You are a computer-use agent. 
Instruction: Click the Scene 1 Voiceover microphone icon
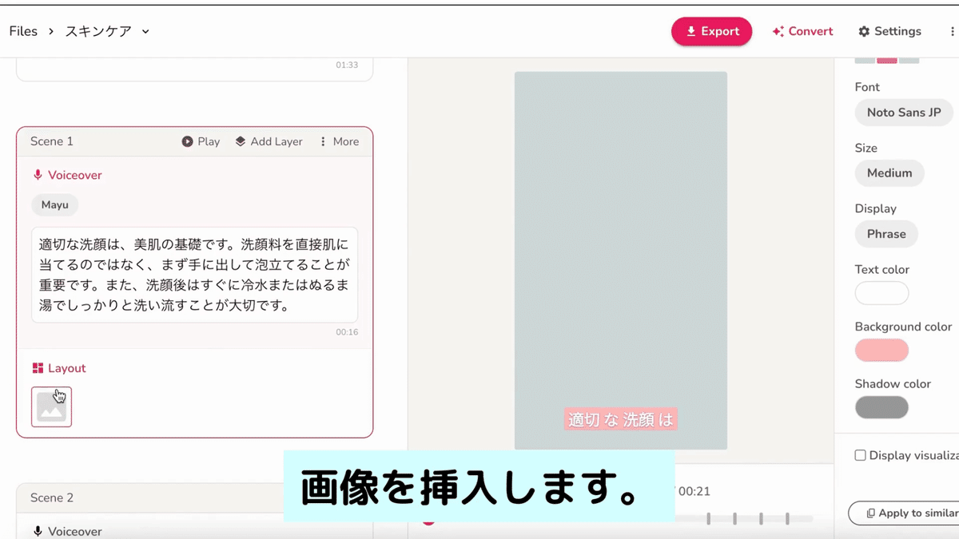[x=38, y=175]
